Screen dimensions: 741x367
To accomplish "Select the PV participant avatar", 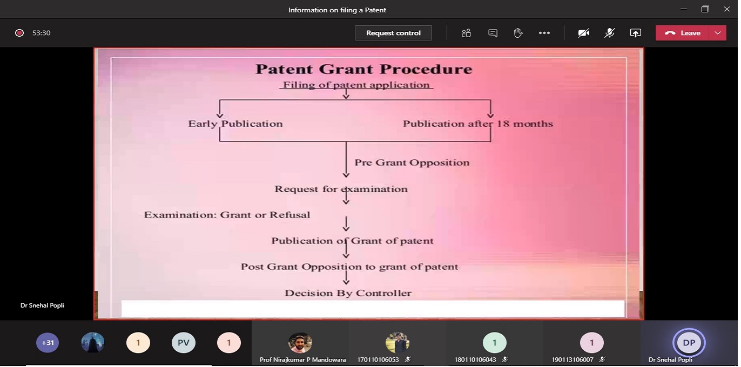I will click(183, 343).
